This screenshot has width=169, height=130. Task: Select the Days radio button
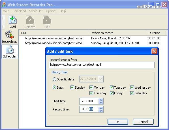[x=54, y=87]
